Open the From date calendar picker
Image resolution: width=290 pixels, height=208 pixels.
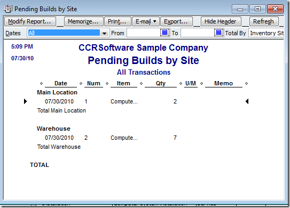[x=164, y=33]
